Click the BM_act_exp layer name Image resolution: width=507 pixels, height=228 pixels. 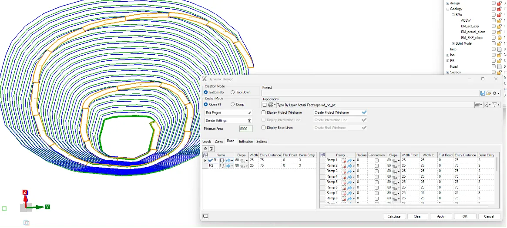click(470, 26)
